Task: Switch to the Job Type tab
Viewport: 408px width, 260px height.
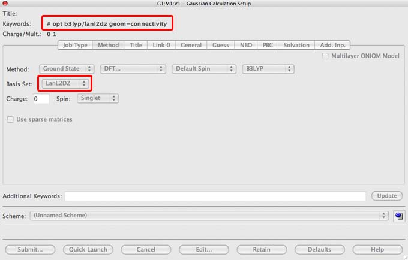Action: [x=75, y=45]
